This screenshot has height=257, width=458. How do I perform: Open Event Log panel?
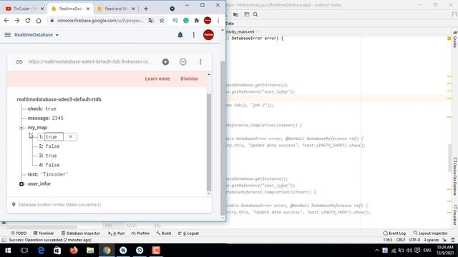394,233
